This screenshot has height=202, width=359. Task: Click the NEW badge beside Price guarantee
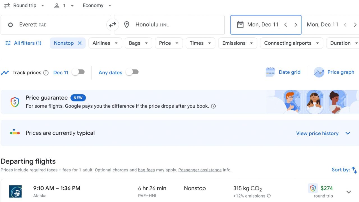click(78, 98)
